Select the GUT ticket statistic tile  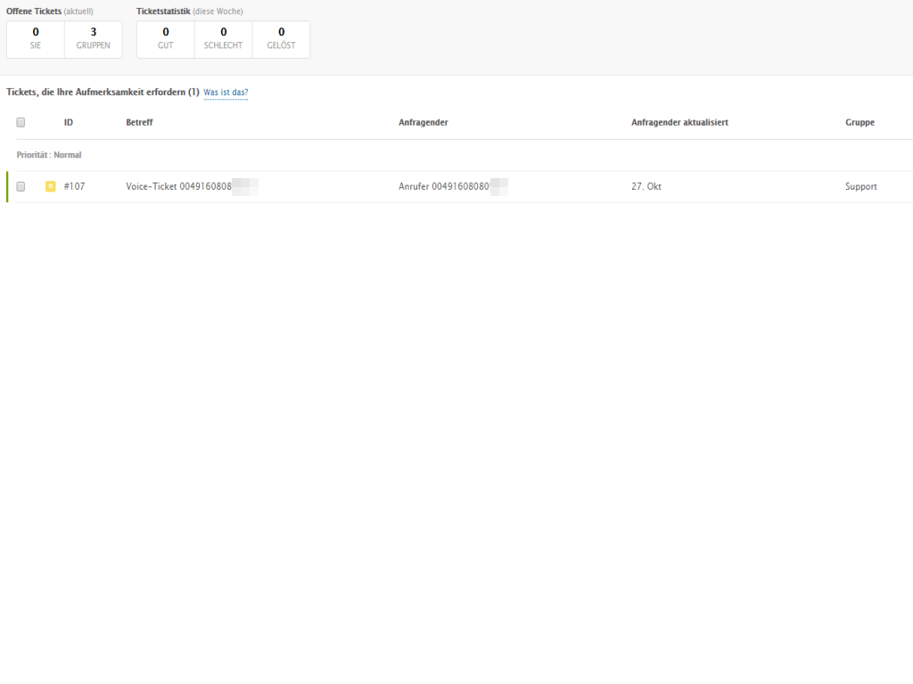pos(166,38)
